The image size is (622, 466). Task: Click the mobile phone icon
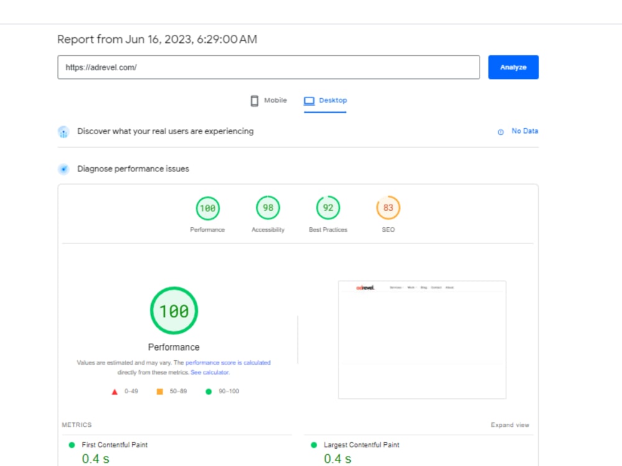254,101
